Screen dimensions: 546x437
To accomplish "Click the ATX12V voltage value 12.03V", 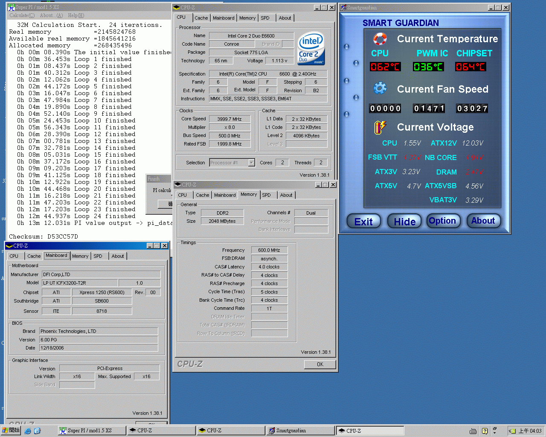I will pos(473,143).
